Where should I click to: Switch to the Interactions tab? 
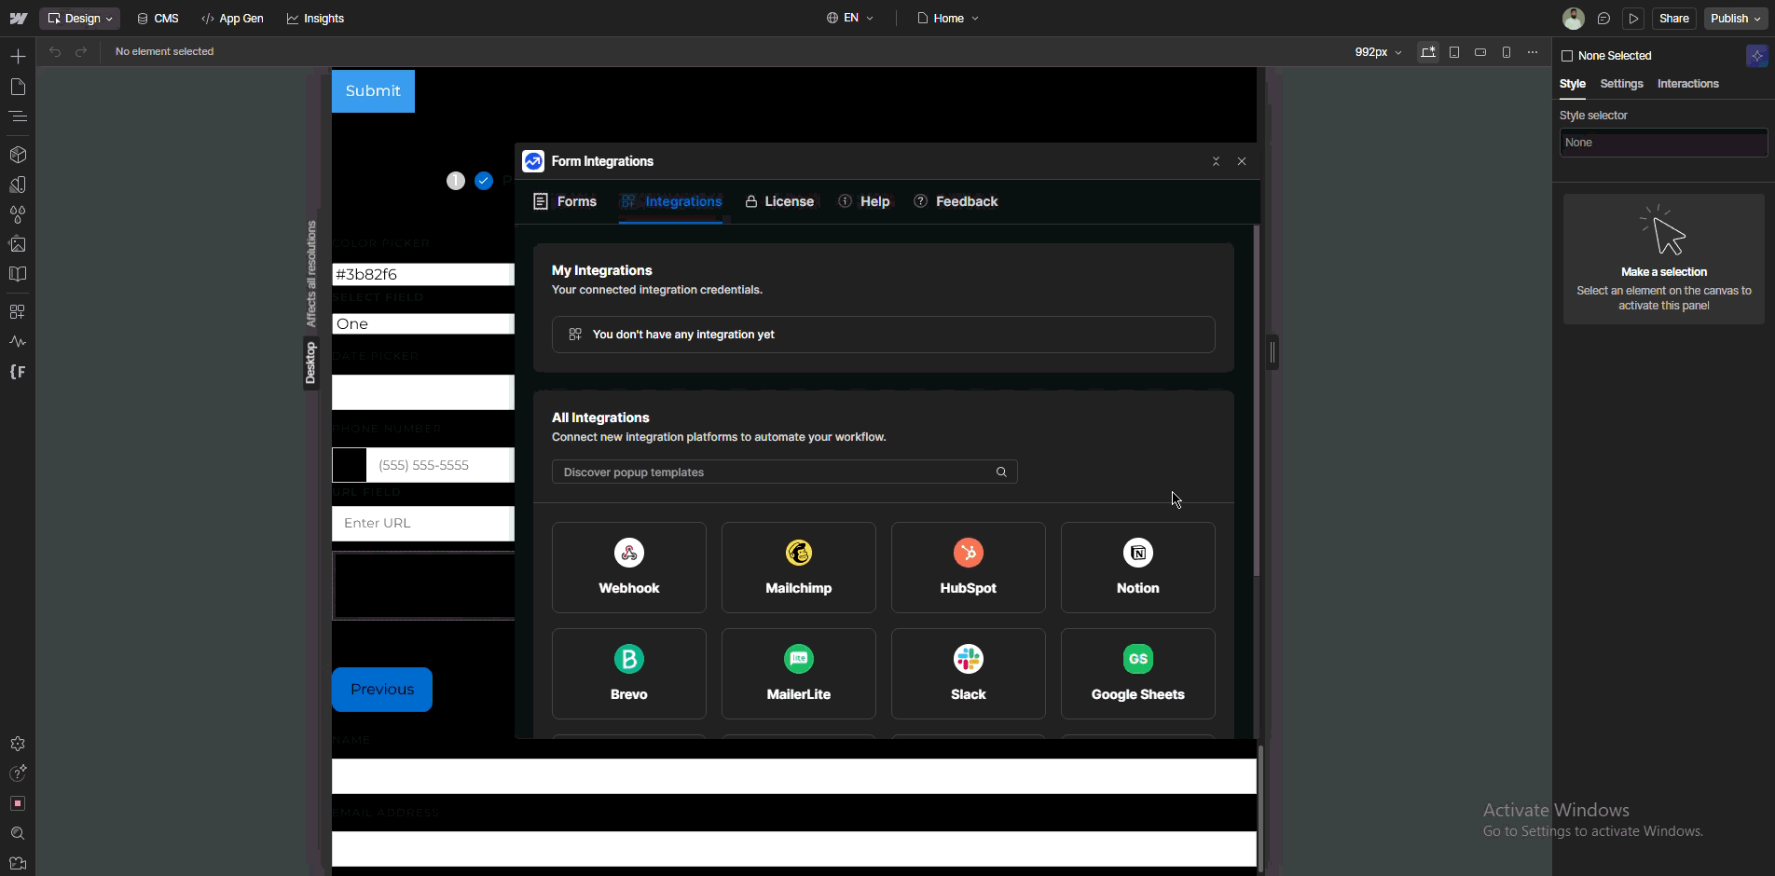pyautogui.click(x=1687, y=84)
